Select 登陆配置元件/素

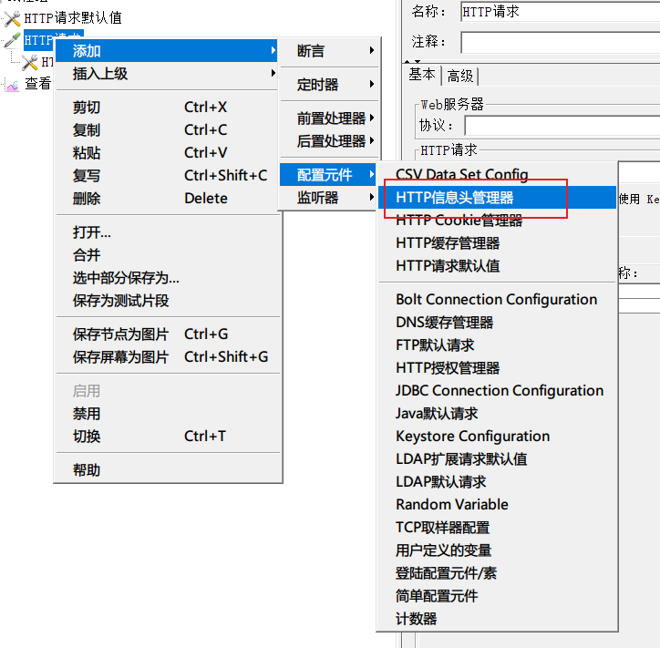coord(497,572)
